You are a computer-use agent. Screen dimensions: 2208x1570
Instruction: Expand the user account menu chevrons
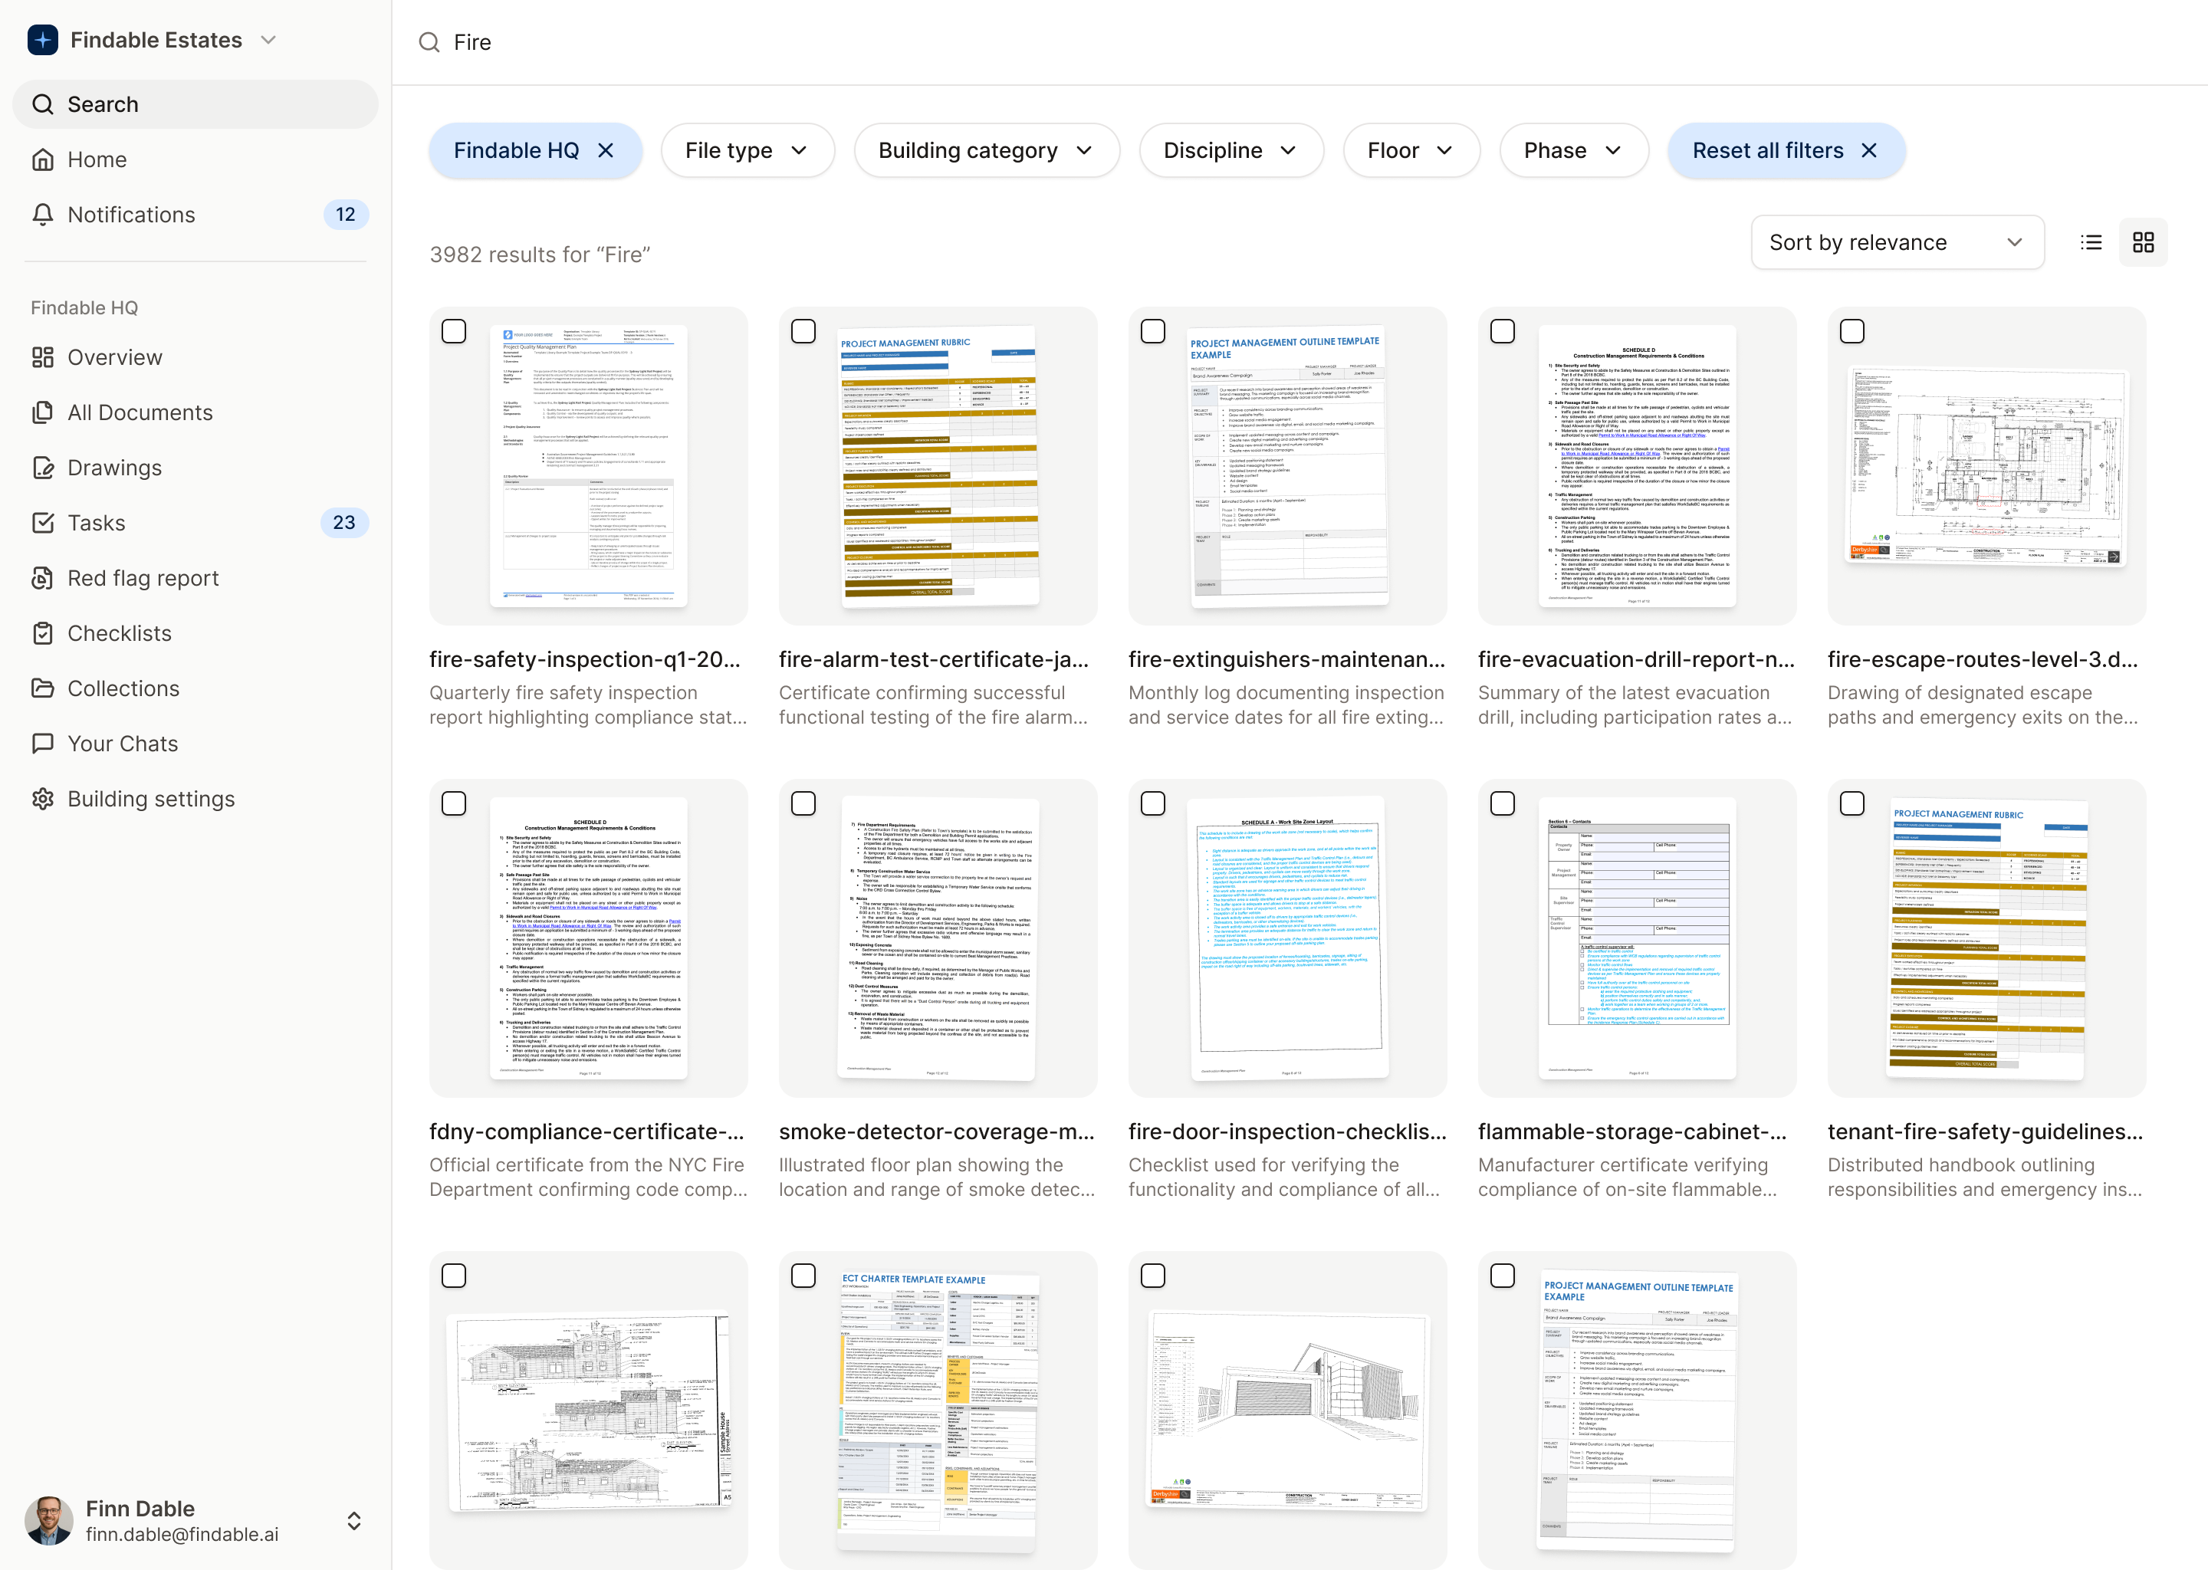coord(354,1521)
